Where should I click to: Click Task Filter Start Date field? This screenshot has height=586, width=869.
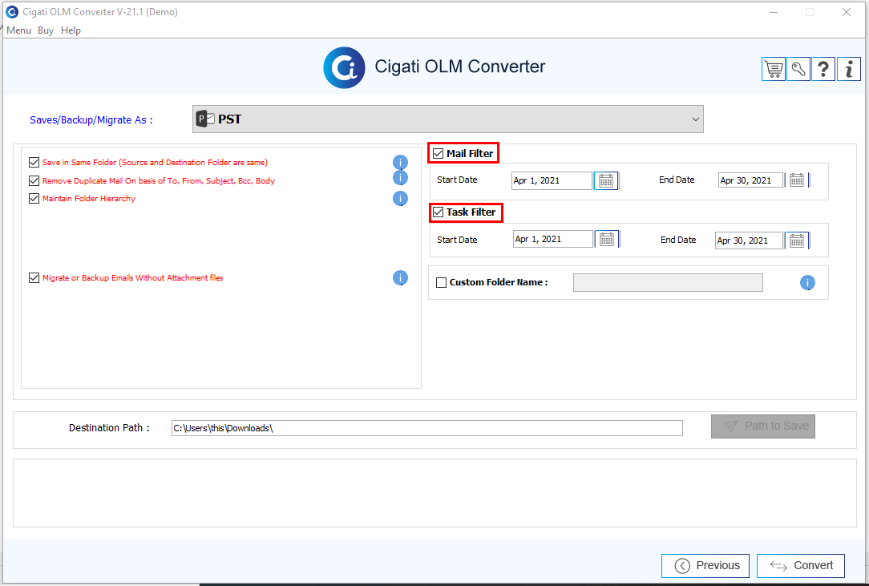point(552,239)
